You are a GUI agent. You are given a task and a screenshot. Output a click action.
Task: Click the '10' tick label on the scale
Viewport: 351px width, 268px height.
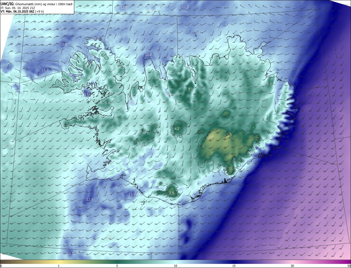175,266
